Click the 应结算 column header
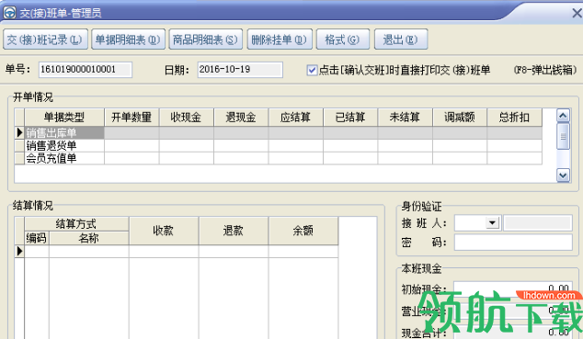The image size is (583, 339). 295,118
